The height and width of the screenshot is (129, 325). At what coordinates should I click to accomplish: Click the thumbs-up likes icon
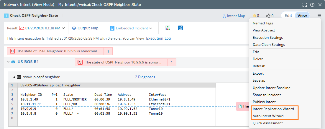point(268,16)
